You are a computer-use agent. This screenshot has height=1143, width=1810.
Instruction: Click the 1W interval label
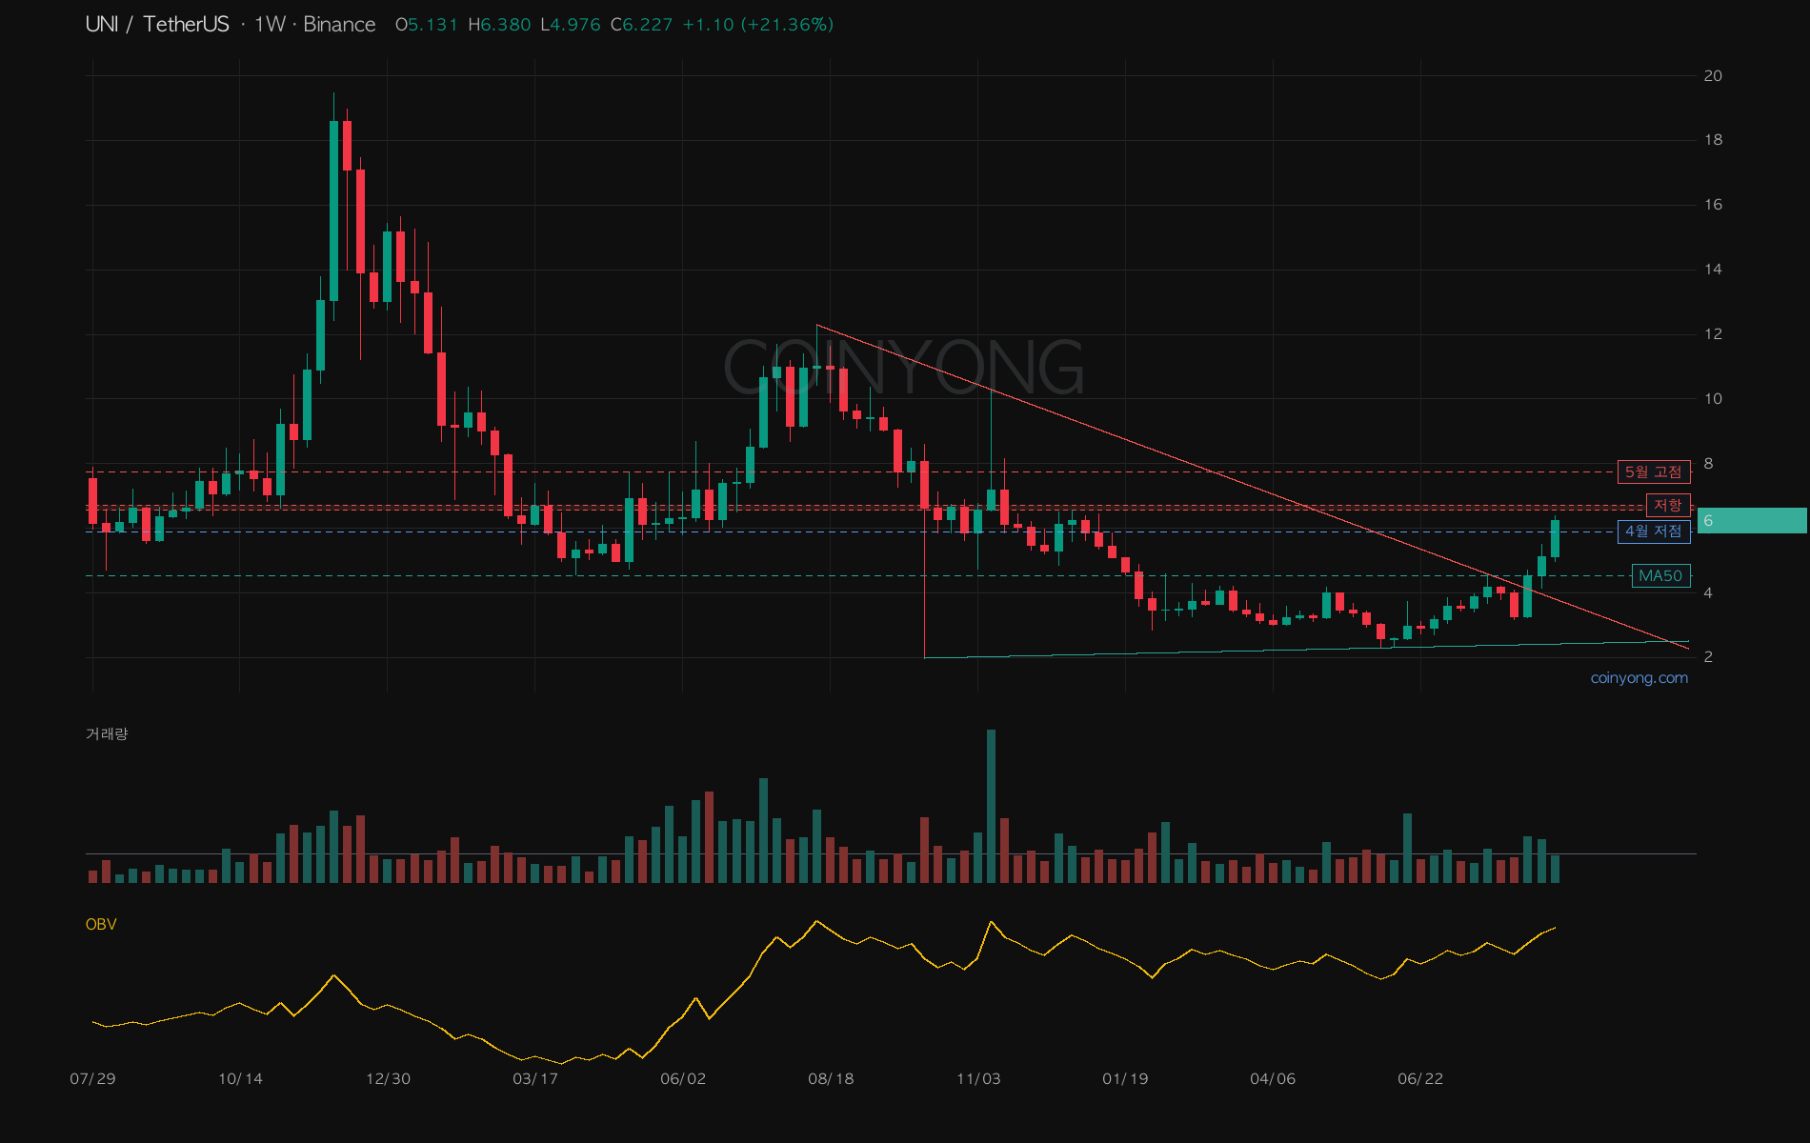click(270, 25)
